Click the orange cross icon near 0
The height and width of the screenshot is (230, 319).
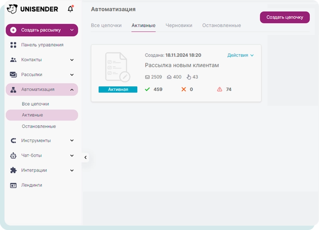coord(184,89)
